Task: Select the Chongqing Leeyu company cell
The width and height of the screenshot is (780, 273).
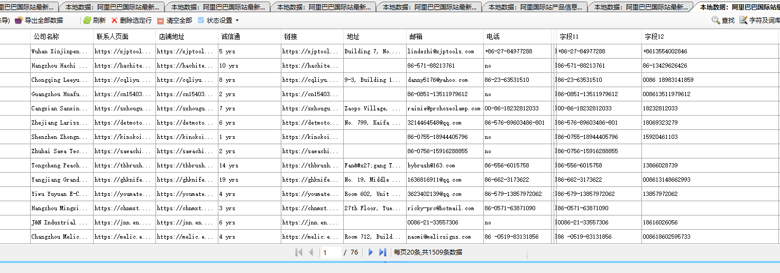Action: pyautogui.click(x=62, y=80)
